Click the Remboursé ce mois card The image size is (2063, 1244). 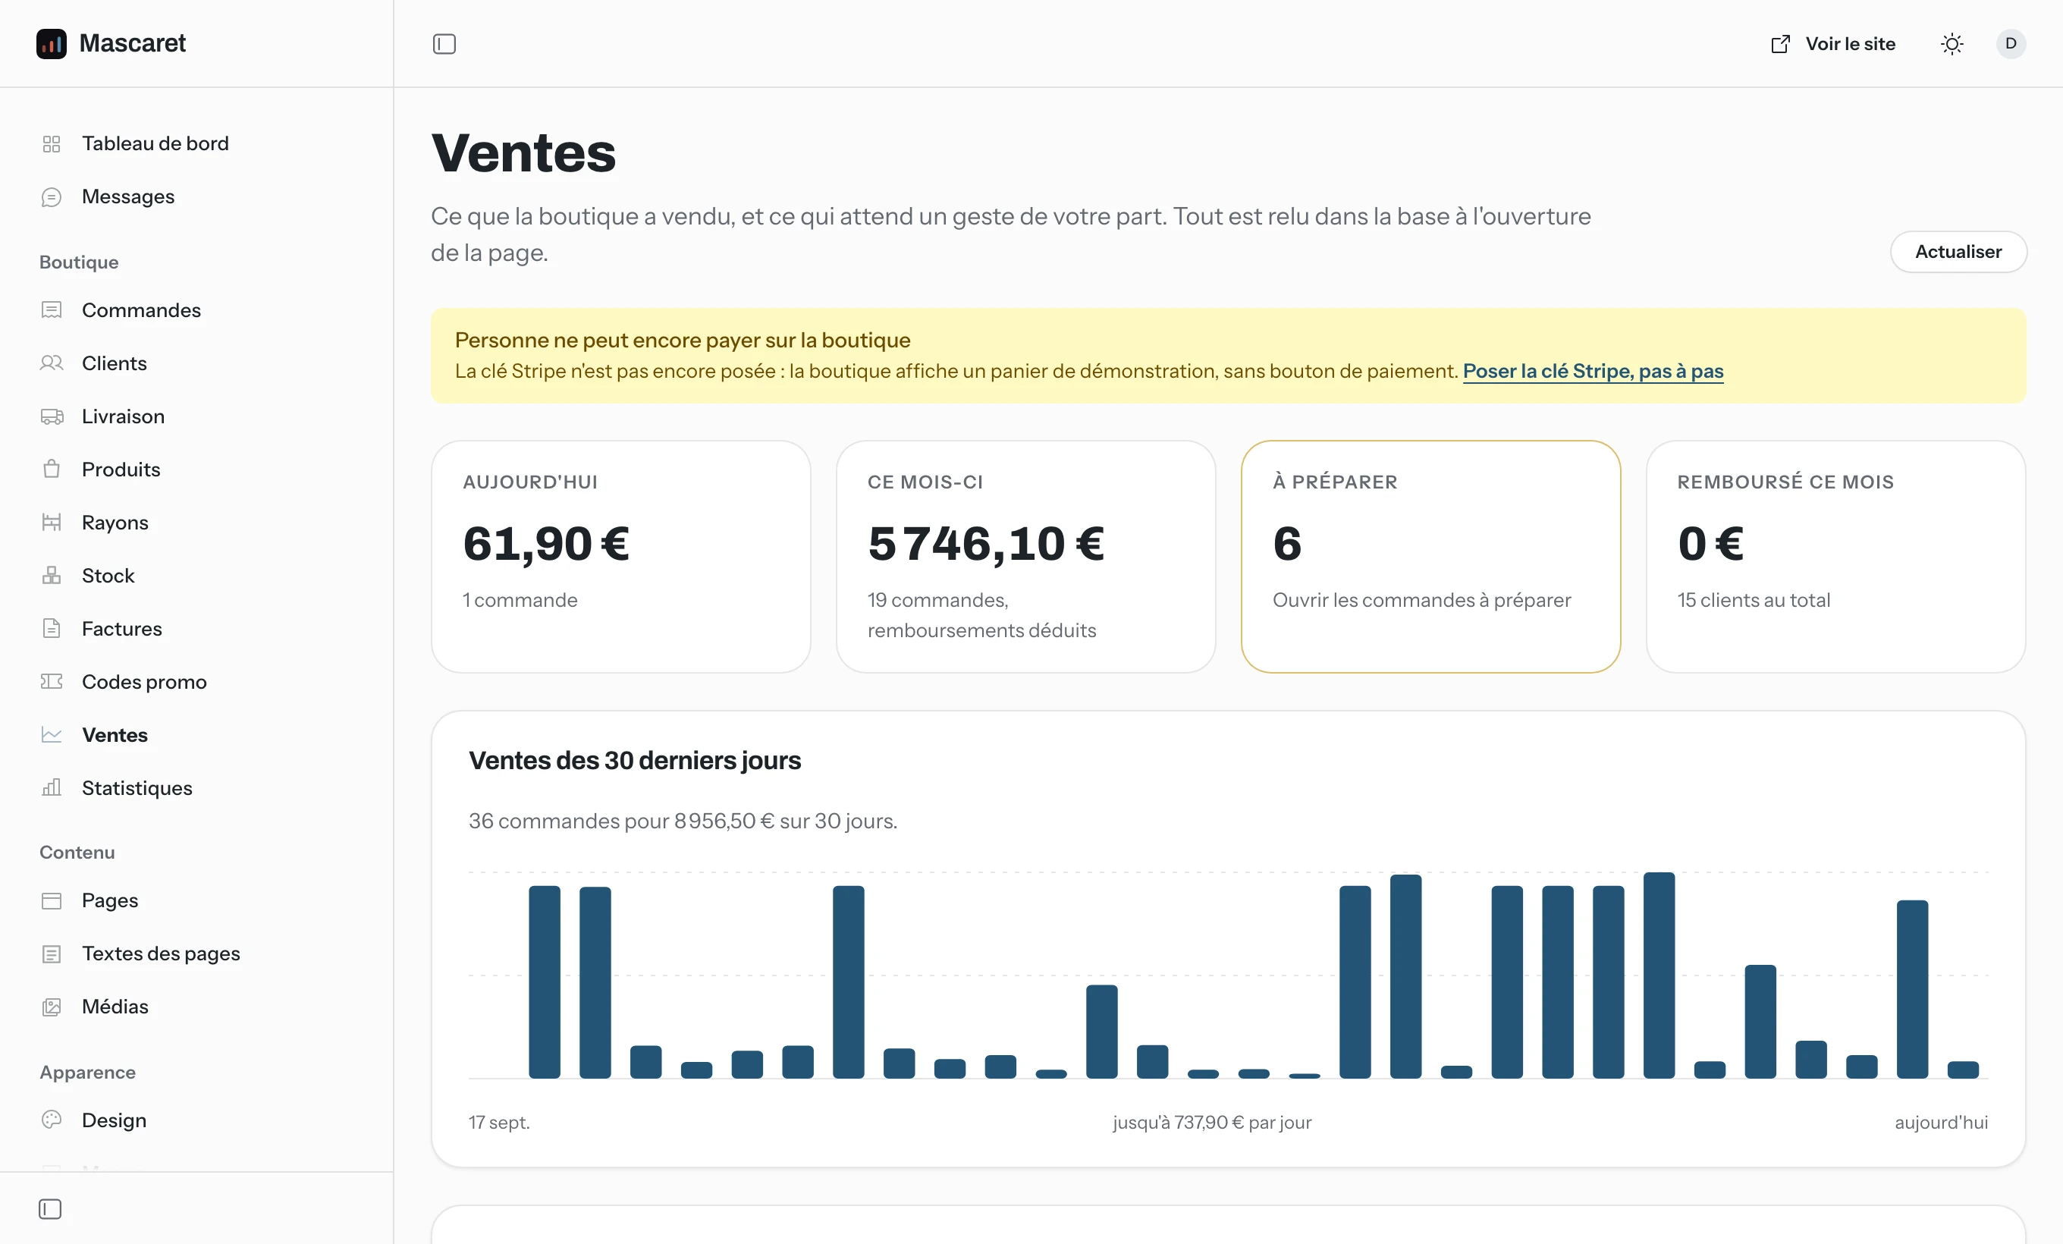[1835, 557]
